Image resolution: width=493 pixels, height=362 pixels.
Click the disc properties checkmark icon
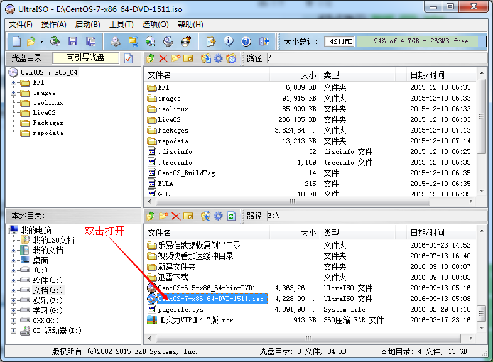point(128,58)
